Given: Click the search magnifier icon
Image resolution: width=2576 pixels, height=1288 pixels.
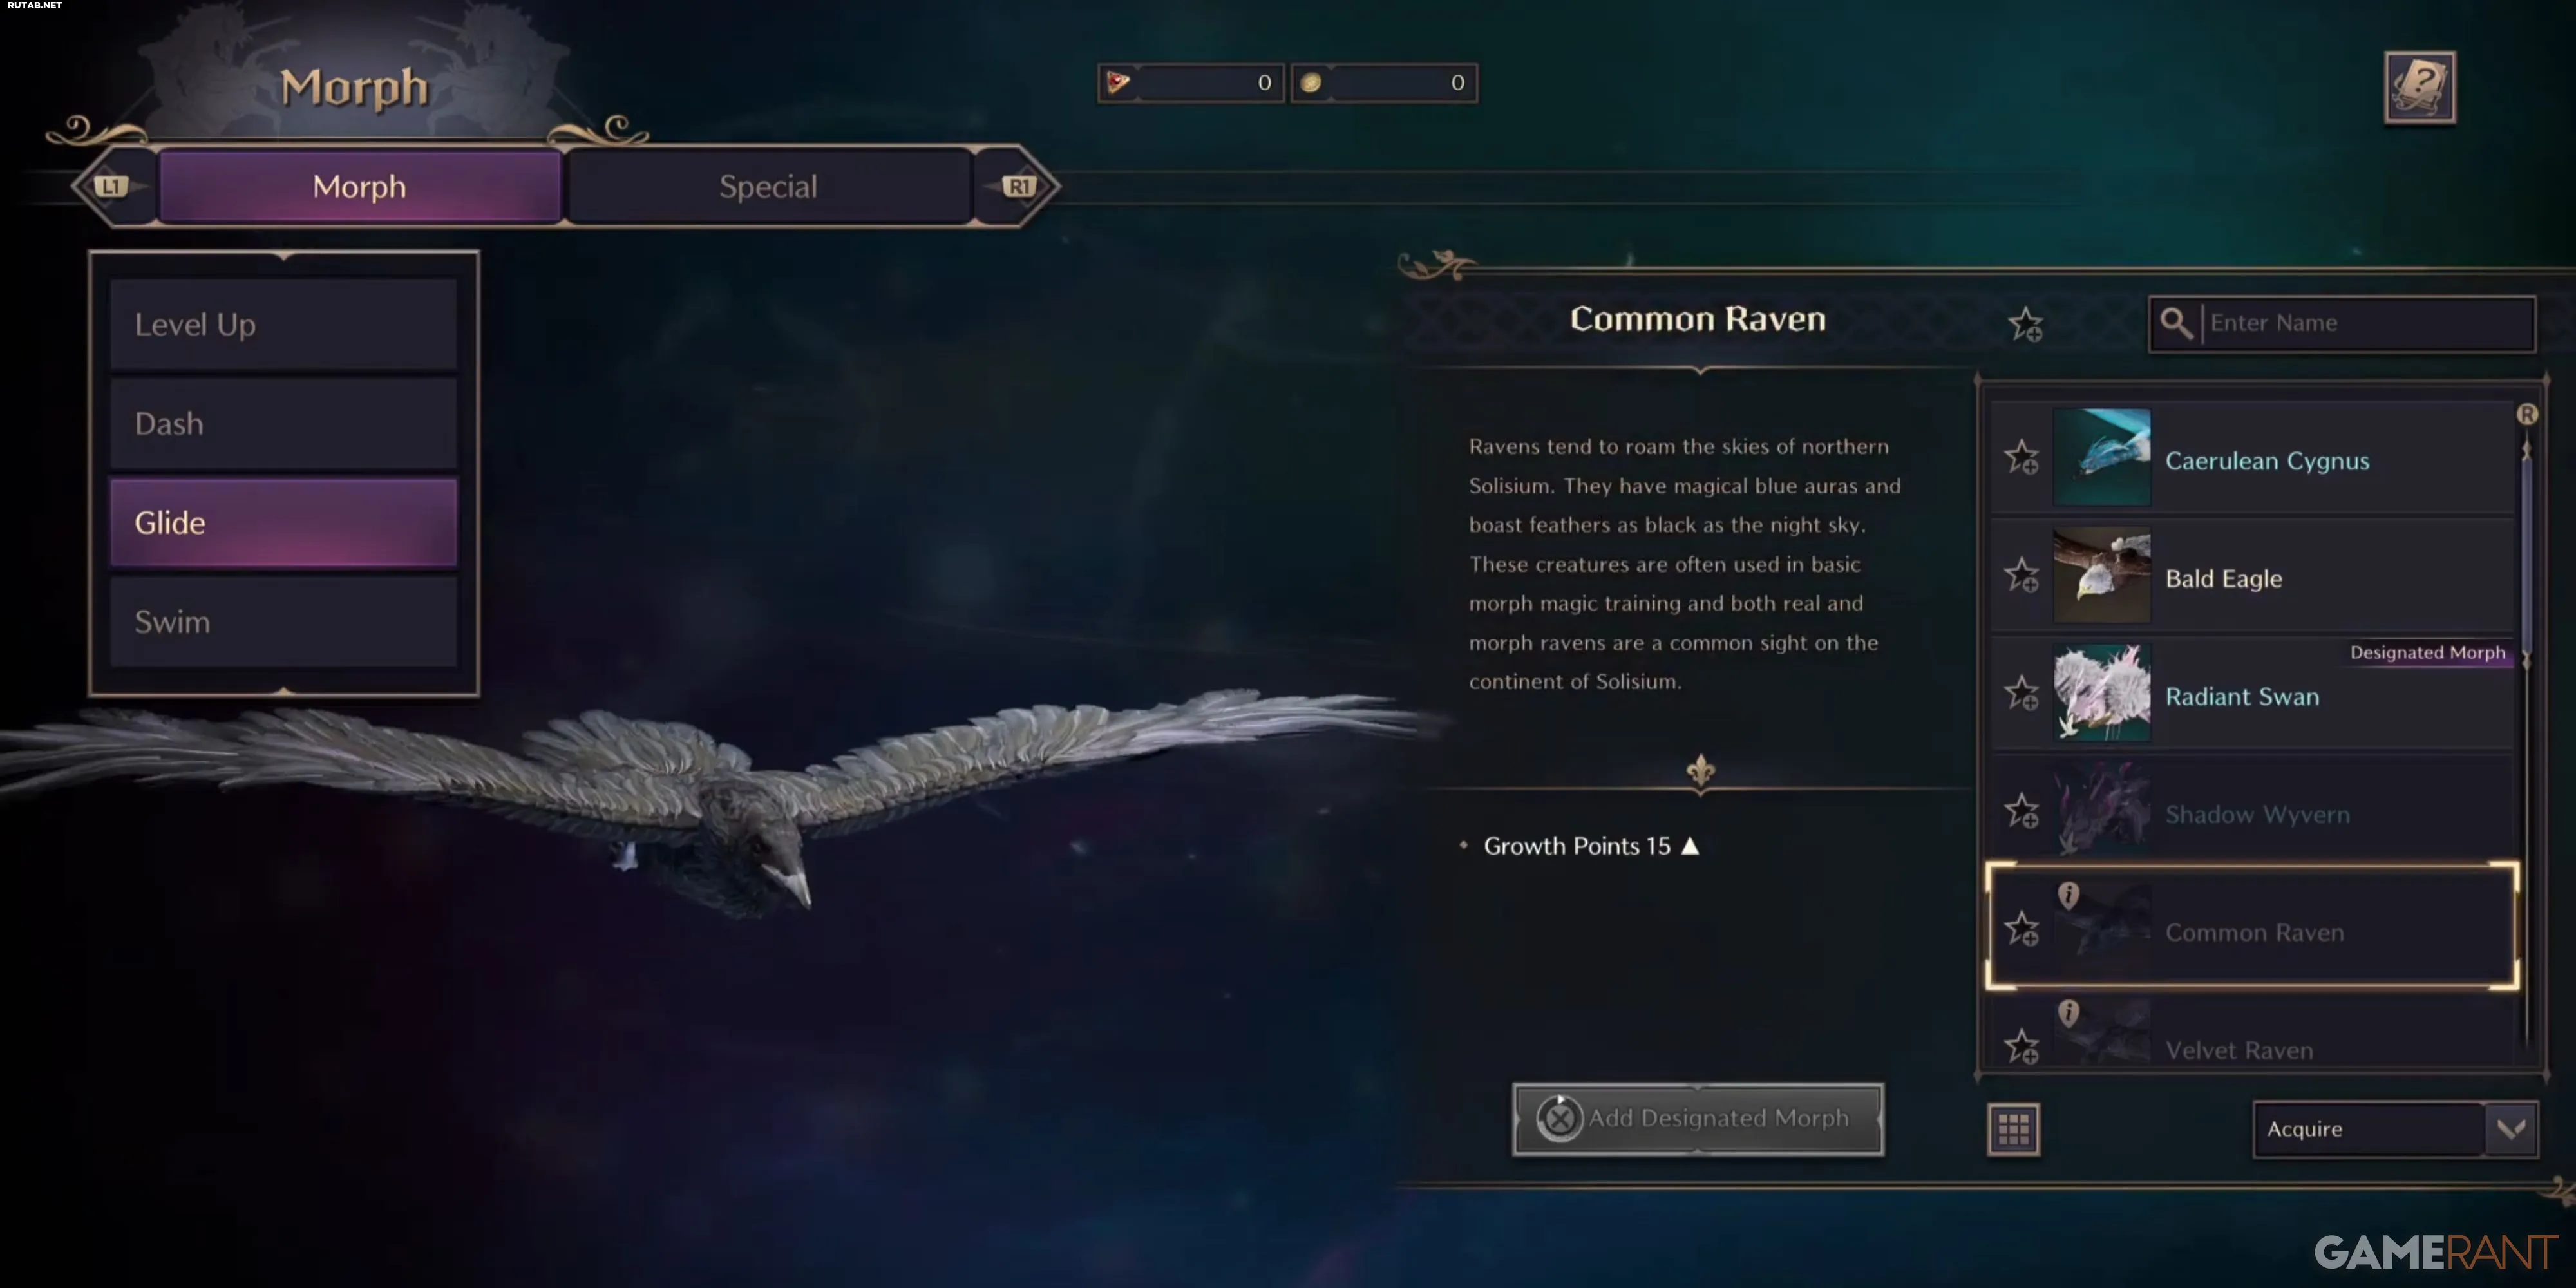Looking at the screenshot, I should coord(2176,323).
